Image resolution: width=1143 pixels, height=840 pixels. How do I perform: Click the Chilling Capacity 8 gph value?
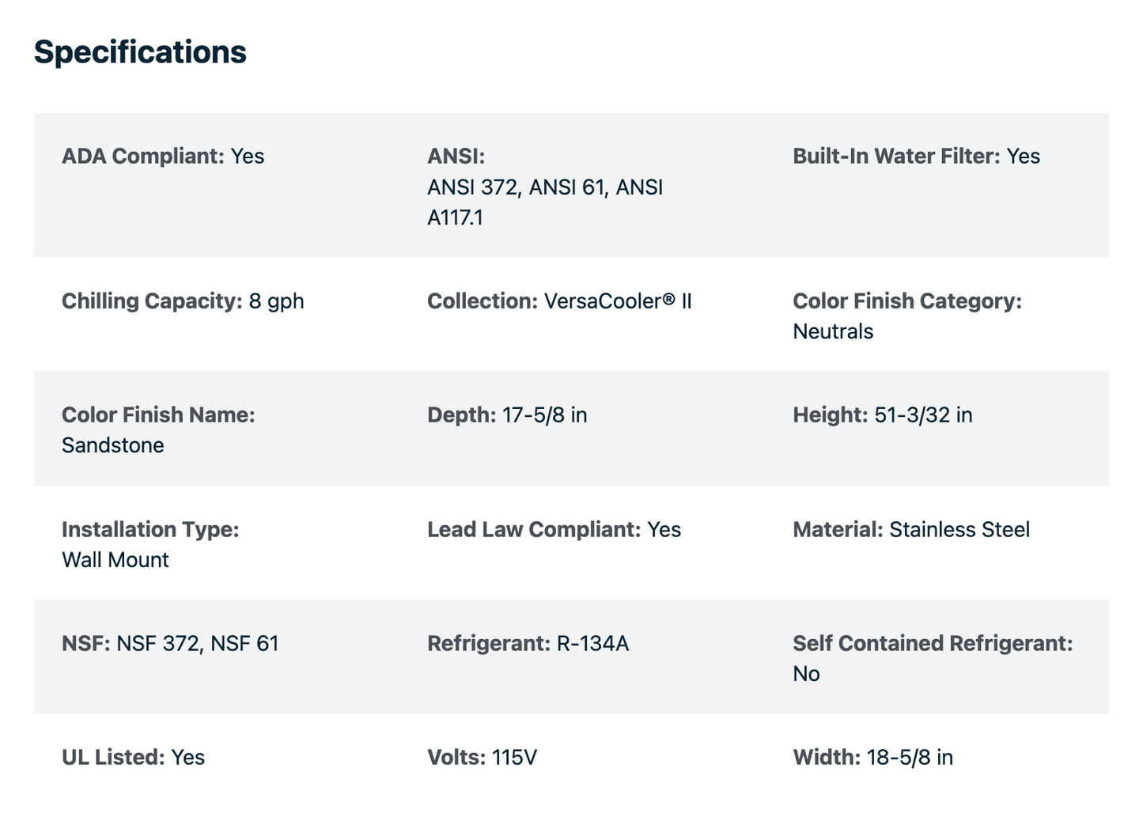tap(183, 301)
